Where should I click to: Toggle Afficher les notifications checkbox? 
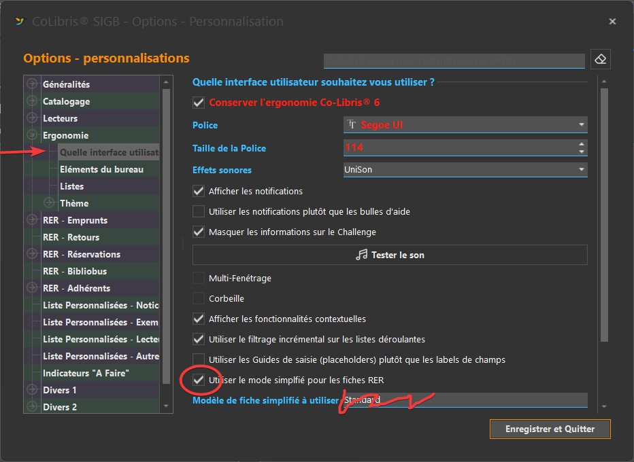pyautogui.click(x=199, y=191)
